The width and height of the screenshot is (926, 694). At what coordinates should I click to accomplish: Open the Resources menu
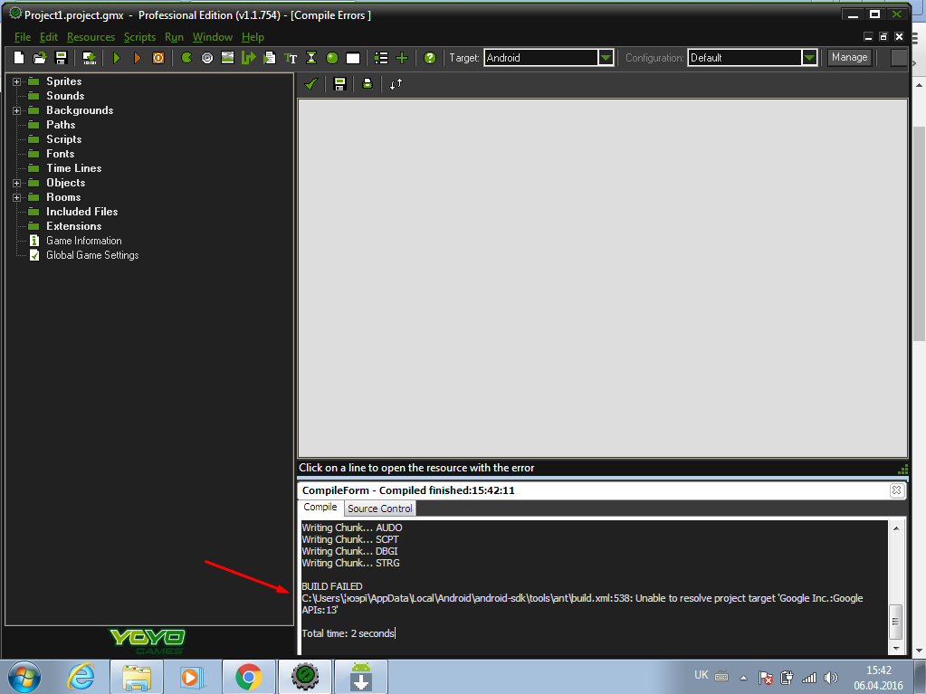(x=91, y=37)
